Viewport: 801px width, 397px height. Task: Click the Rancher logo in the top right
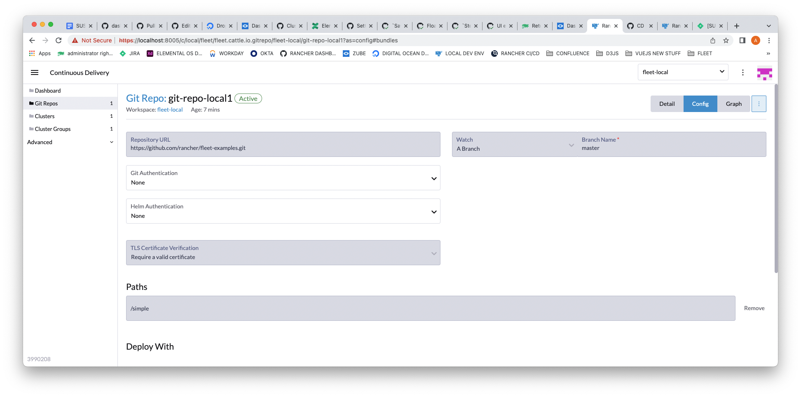pyautogui.click(x=765, y=74)
